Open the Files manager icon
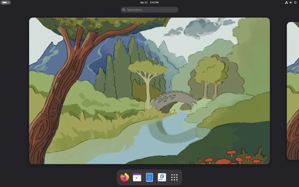 click(149, 177)
